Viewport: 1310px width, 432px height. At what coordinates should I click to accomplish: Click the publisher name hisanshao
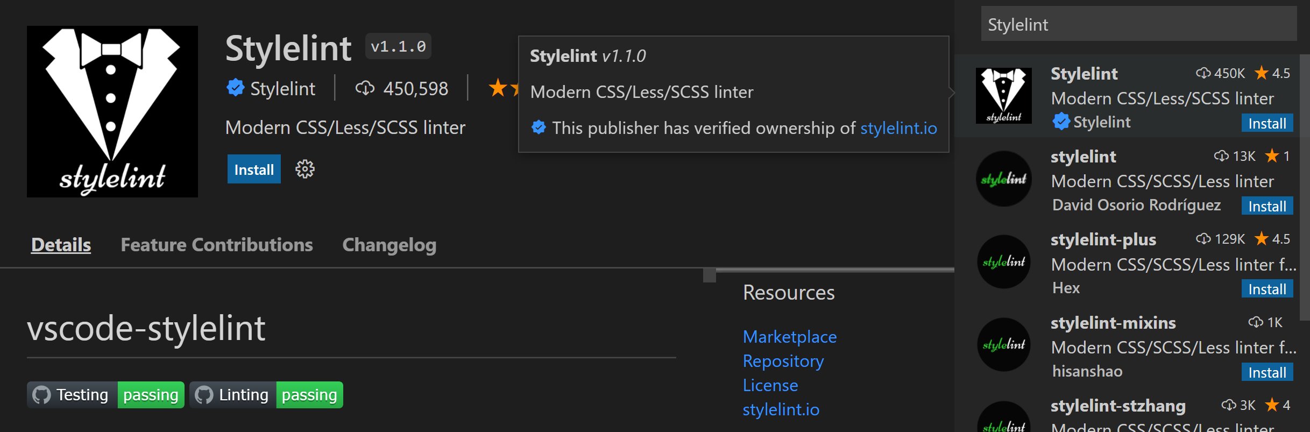[x=1087, y=371]
